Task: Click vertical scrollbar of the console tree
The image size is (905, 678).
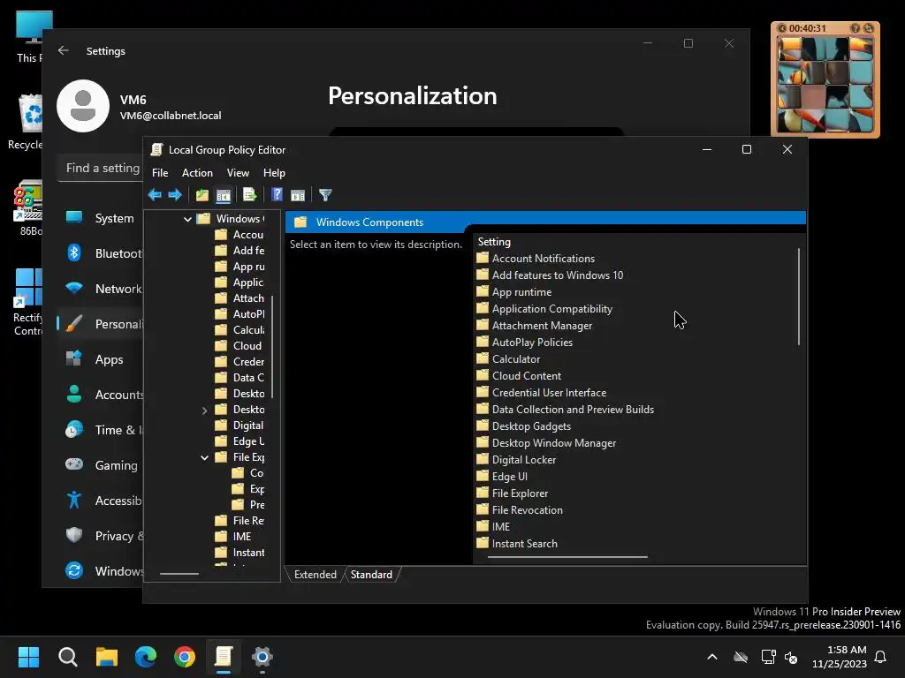Action: pos(272,346)
